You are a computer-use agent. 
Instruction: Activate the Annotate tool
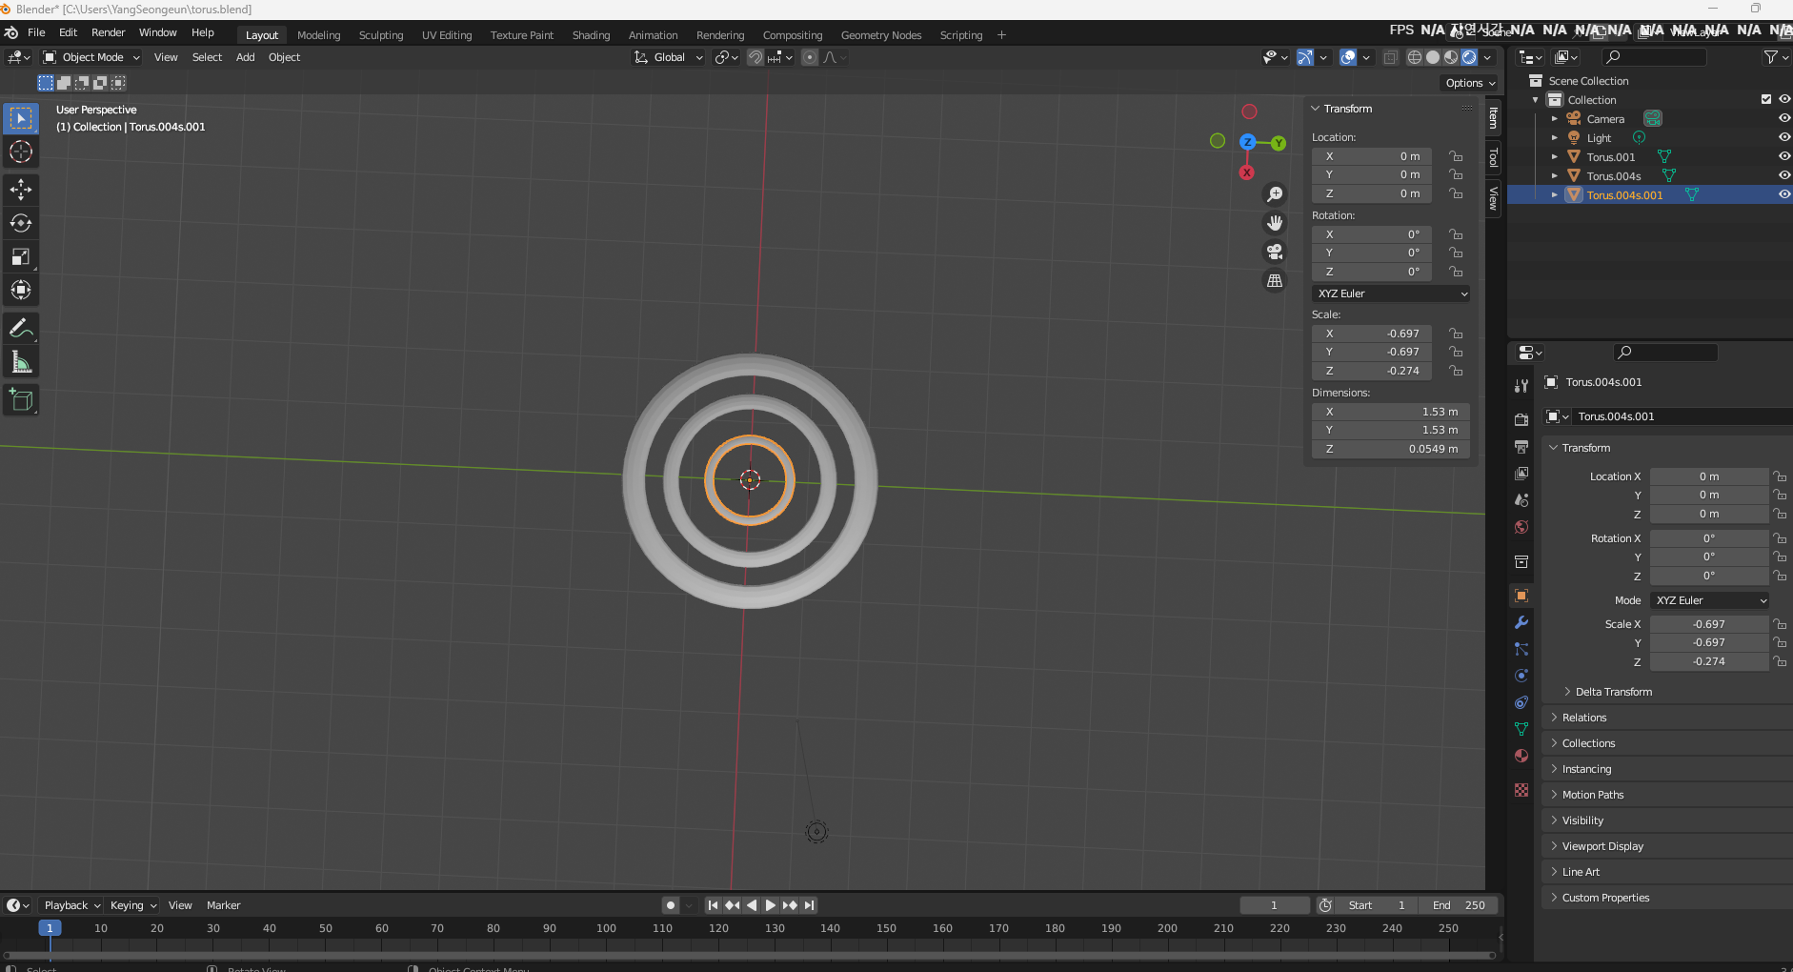click(21, 328)
